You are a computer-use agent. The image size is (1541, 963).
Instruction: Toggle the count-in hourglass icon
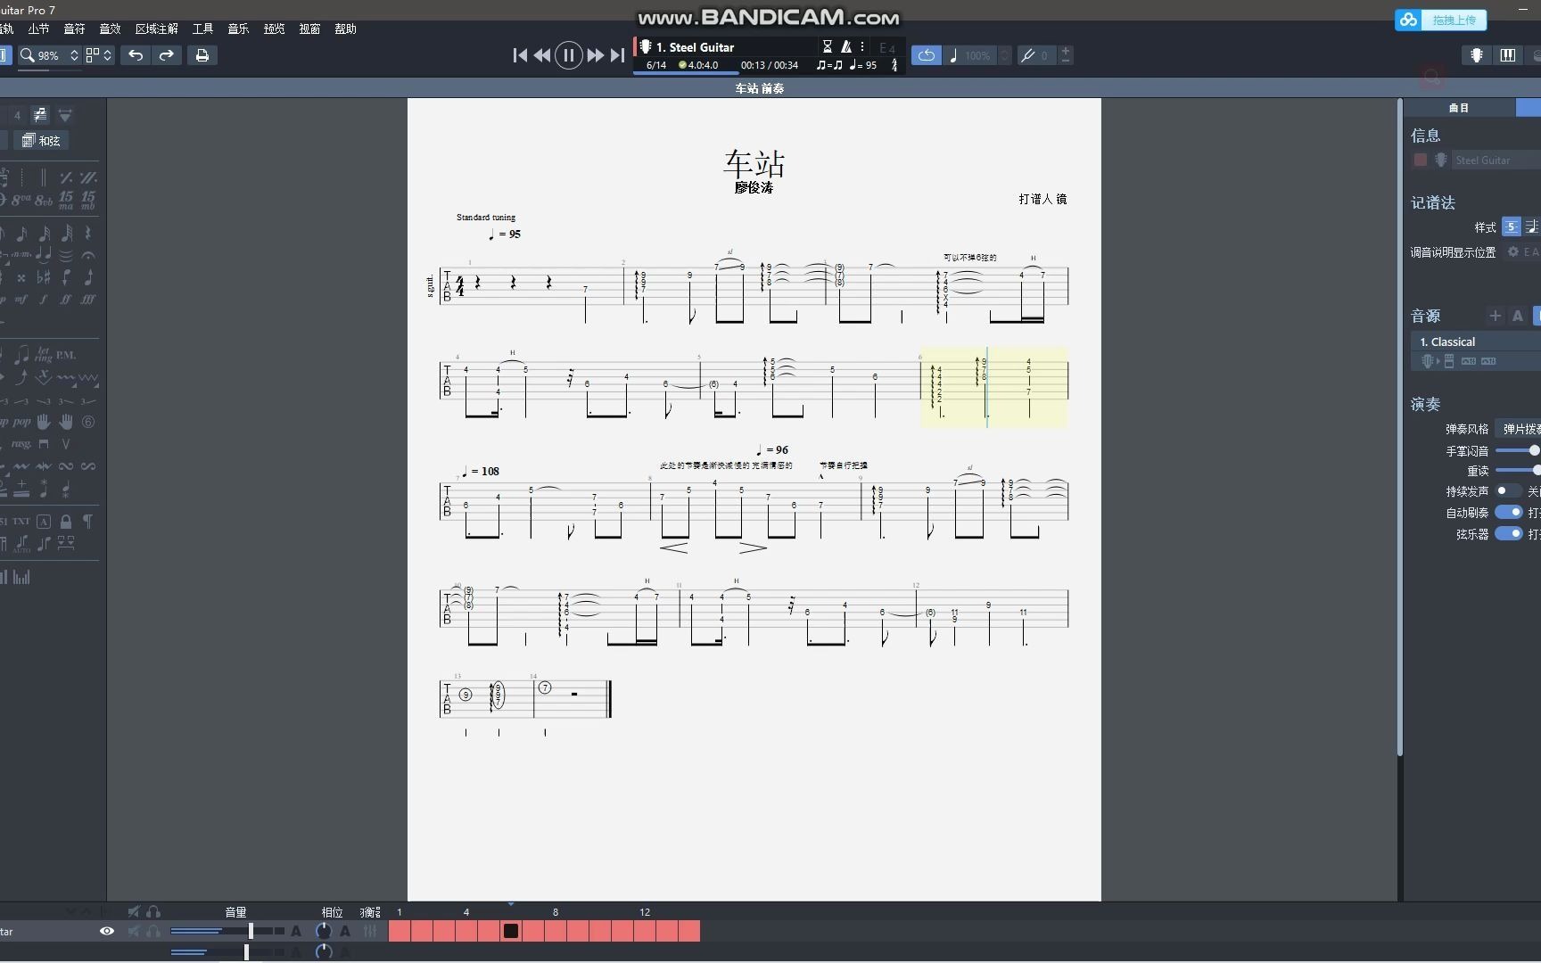click(827, 46)
